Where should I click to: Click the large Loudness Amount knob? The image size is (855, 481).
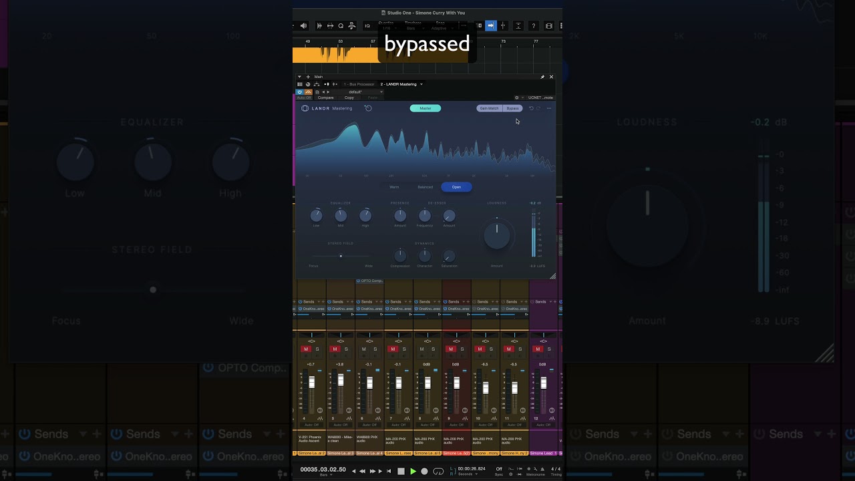pyautogui.click(x=496, y=236)
